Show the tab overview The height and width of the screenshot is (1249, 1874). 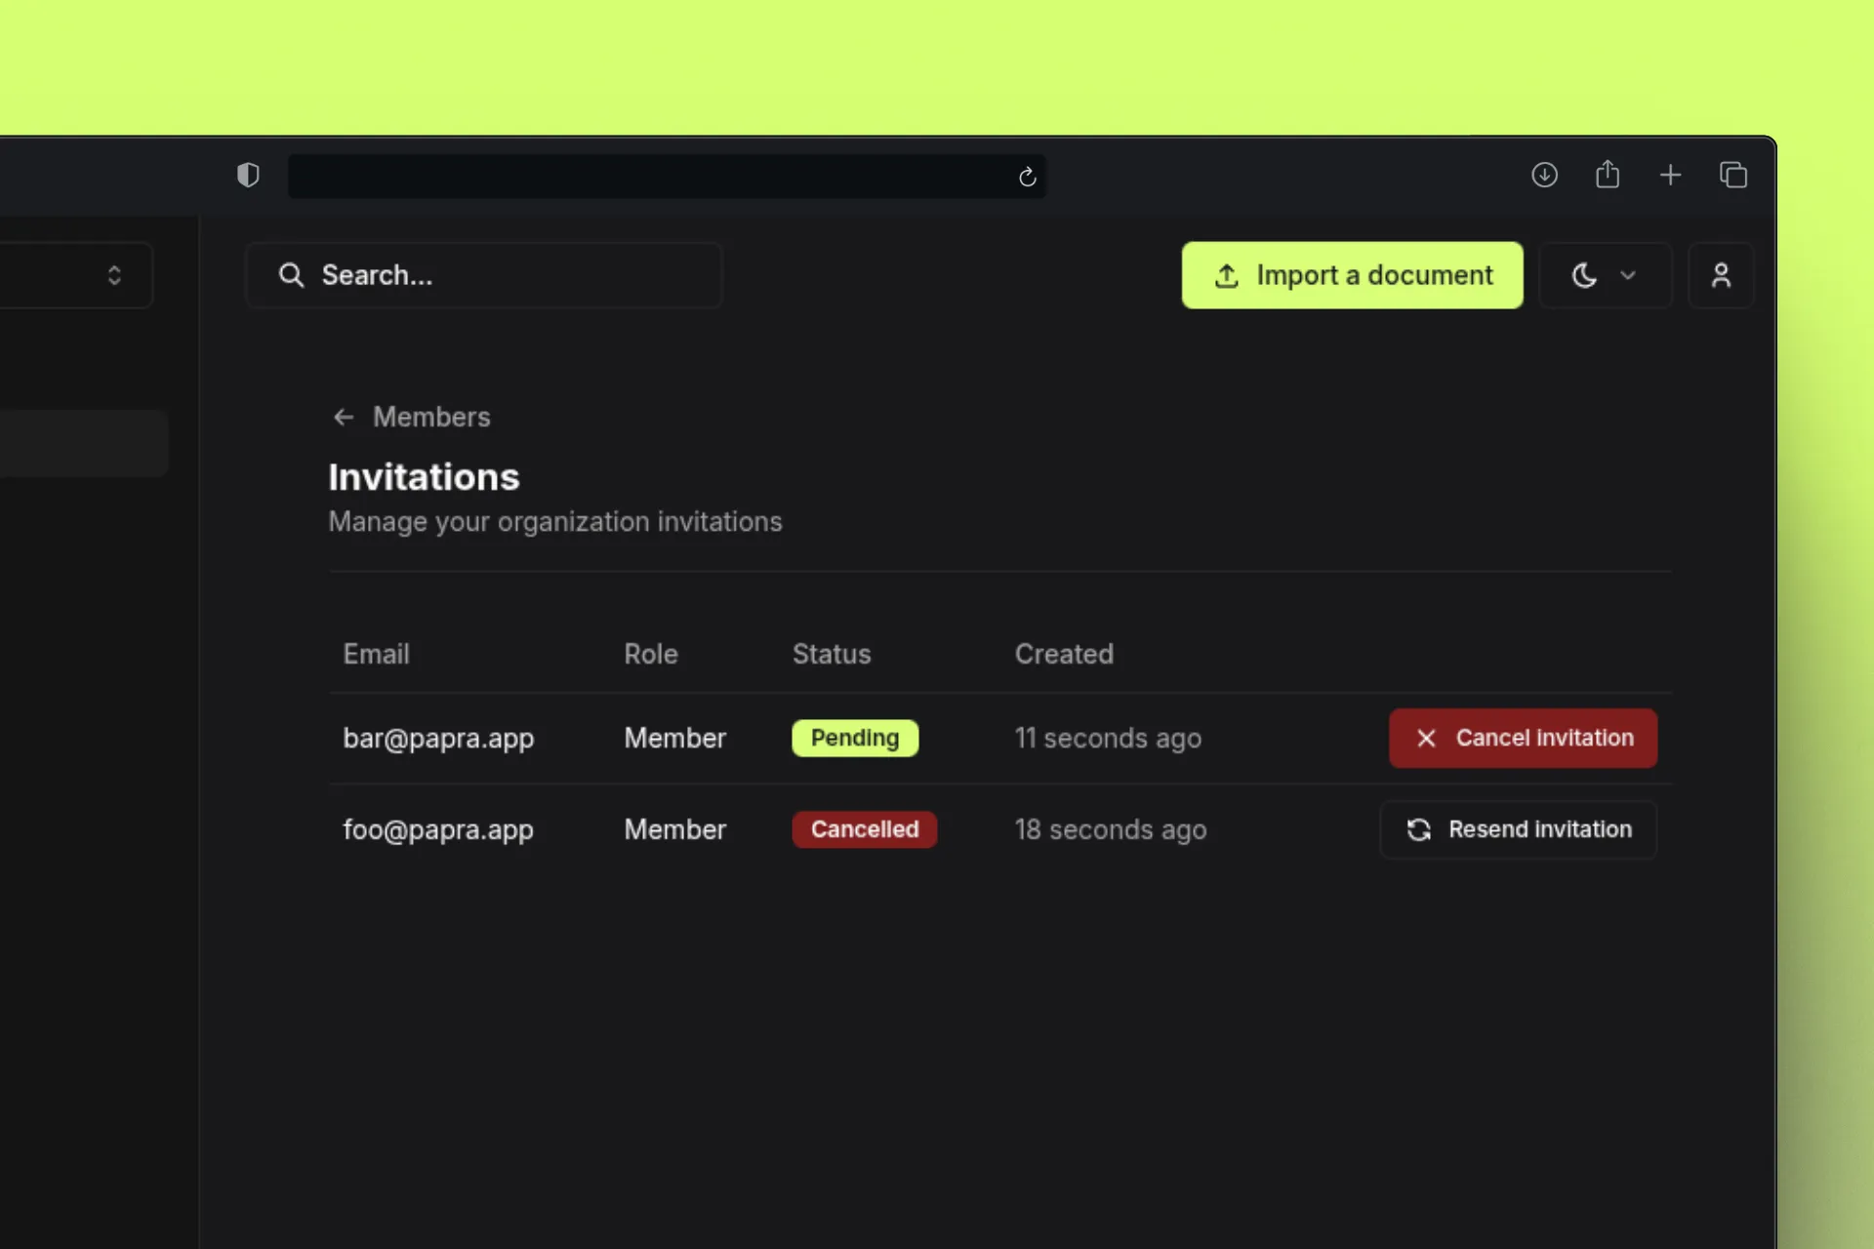click(1733, 175)
